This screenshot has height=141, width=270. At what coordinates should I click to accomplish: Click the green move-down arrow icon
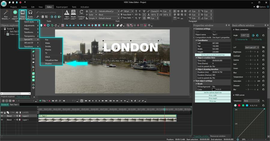107,25
